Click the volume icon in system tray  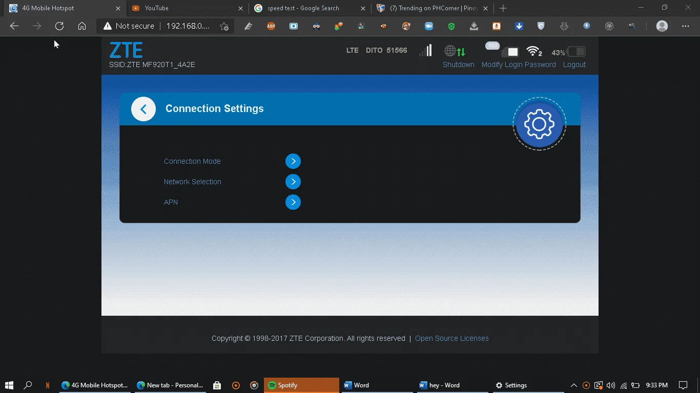(611, 385)
